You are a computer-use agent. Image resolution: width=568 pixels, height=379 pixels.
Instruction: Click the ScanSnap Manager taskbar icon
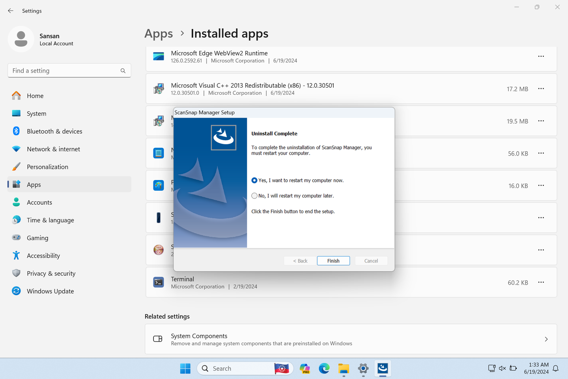(382, 368)
